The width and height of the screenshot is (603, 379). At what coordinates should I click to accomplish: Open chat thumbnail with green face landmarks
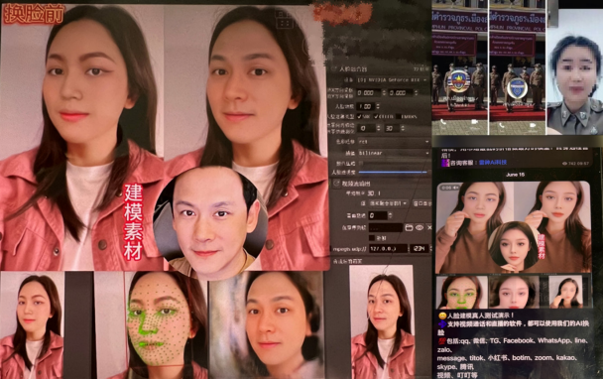coord(461,292)
